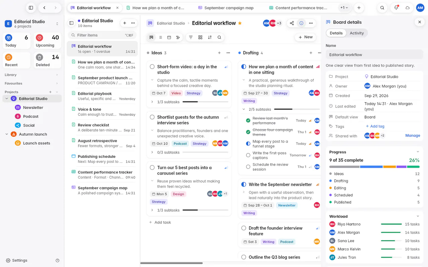Open the sort icon in board toolbar

pos(210,37)
